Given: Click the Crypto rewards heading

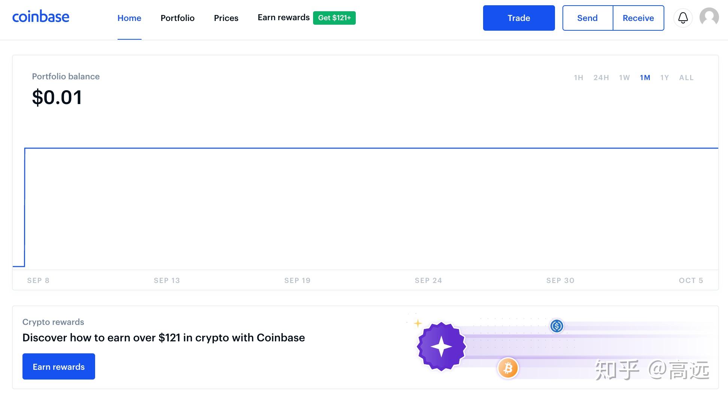Looking at the screenshot, I should [x=53, y=322].
